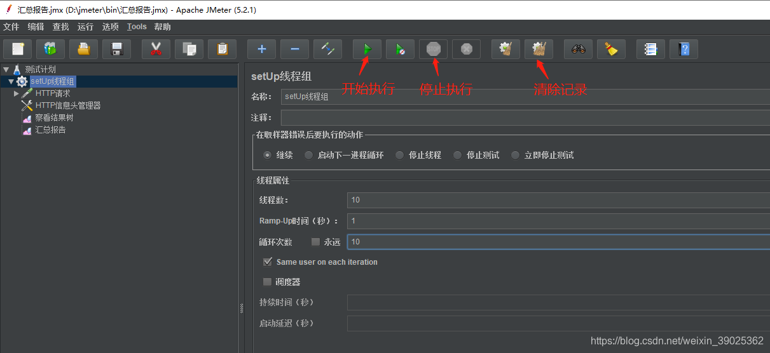Screen dimensions: 770x353
Task: Open the 选项 menu
Action: coord(110,27)
